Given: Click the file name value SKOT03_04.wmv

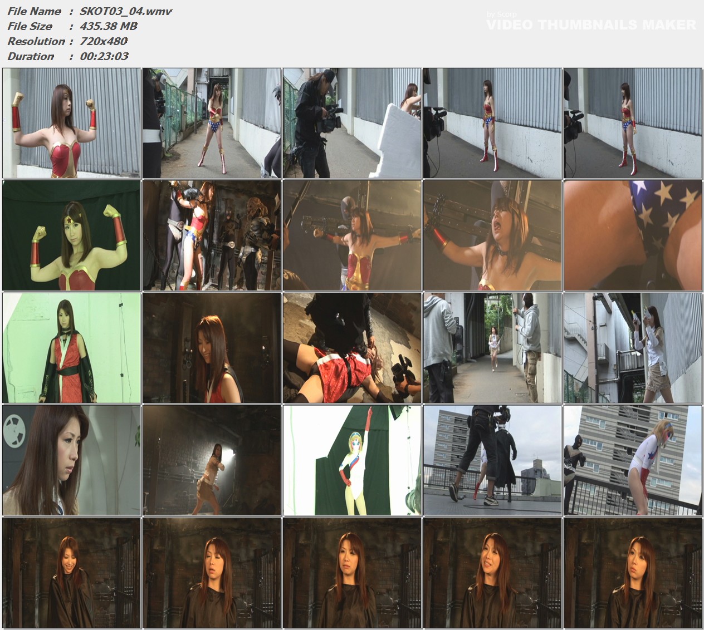Looking at the screenshot, I should click(126, 11).
